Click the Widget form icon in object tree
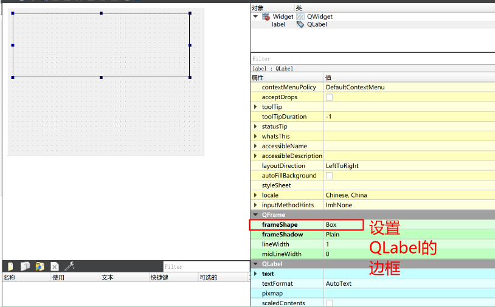The height and width of the screenshot is (307, 495). (x=266, y=17)
